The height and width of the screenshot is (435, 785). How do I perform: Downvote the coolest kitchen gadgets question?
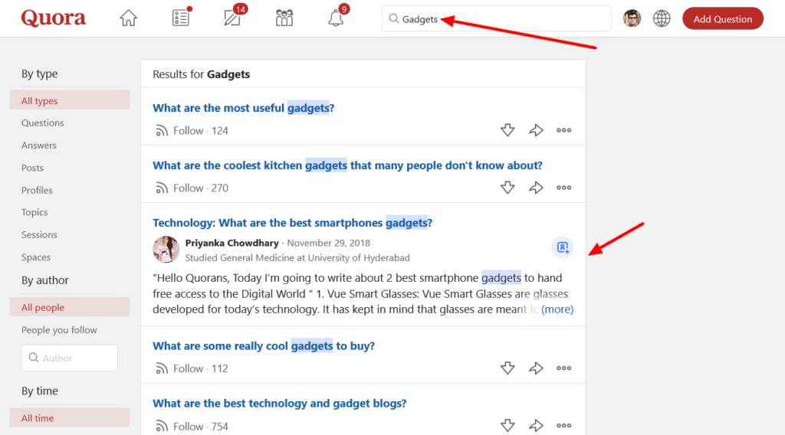point(507,188)
